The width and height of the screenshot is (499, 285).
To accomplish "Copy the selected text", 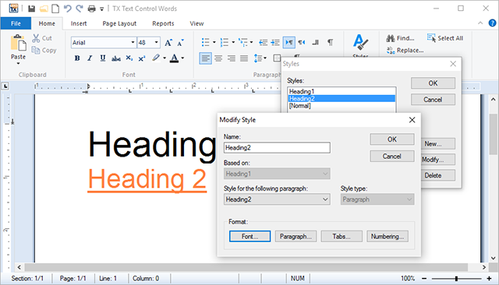I will coord(44,50).
